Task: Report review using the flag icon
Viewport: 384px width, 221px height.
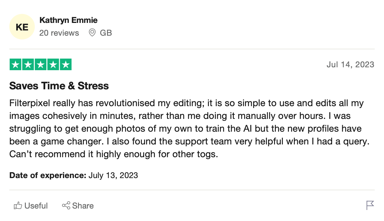Action: coord(370,205)
